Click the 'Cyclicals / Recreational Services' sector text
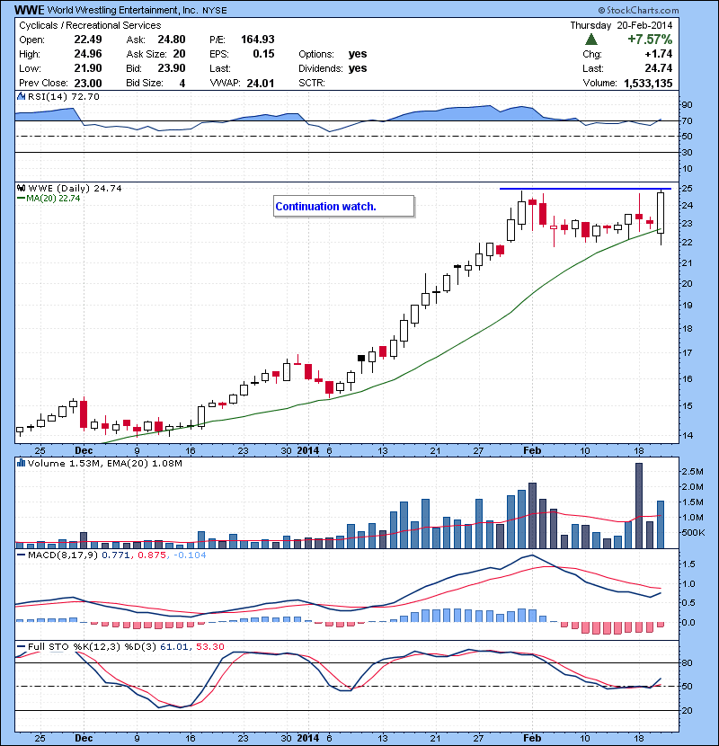The height and width of the screenshot is (746, 719). click(90, 26)
